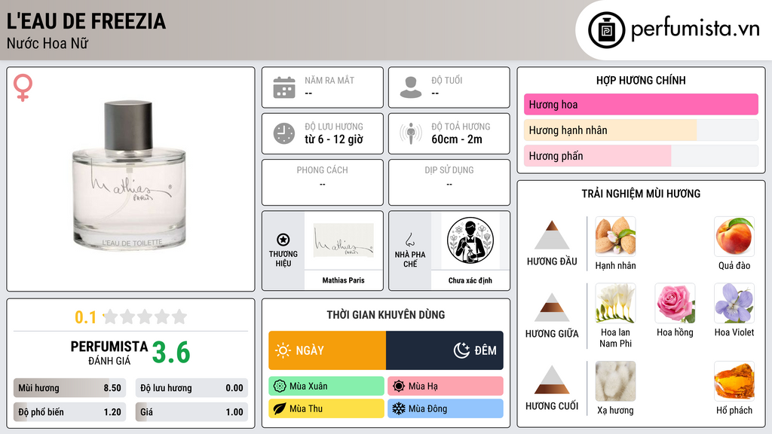The image size is (772, 434).
Task: Click the Mùi hương 8.50 score bar
Action: [x=70, y=388]
